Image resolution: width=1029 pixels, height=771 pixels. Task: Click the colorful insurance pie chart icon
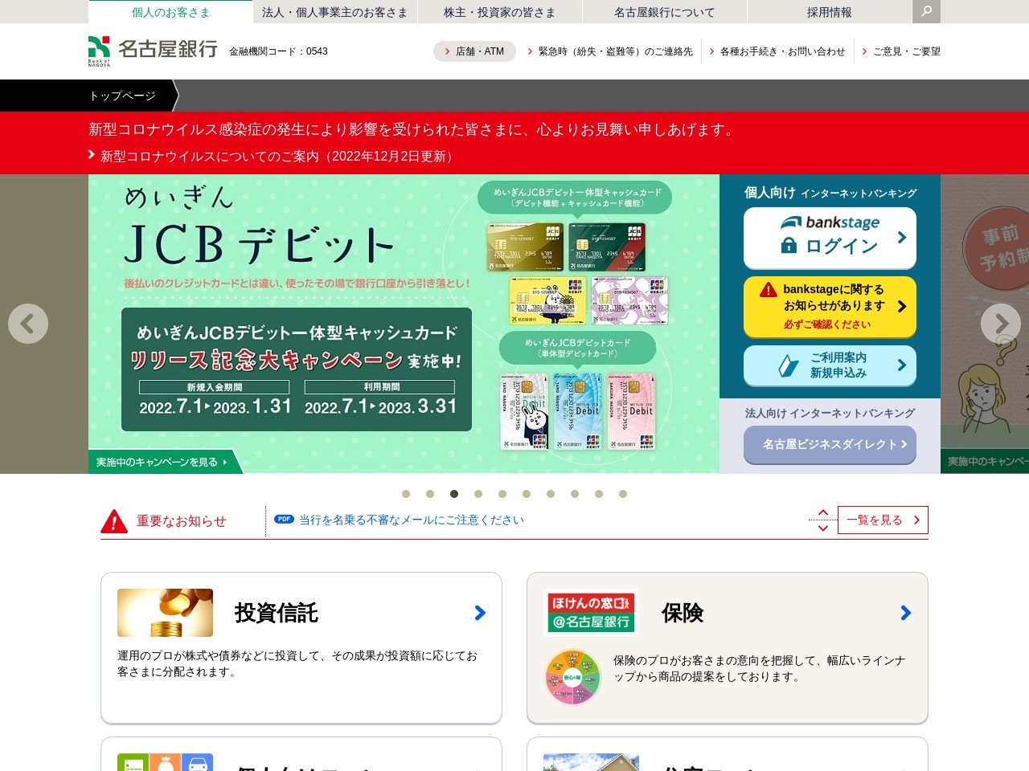coord(572,677)
